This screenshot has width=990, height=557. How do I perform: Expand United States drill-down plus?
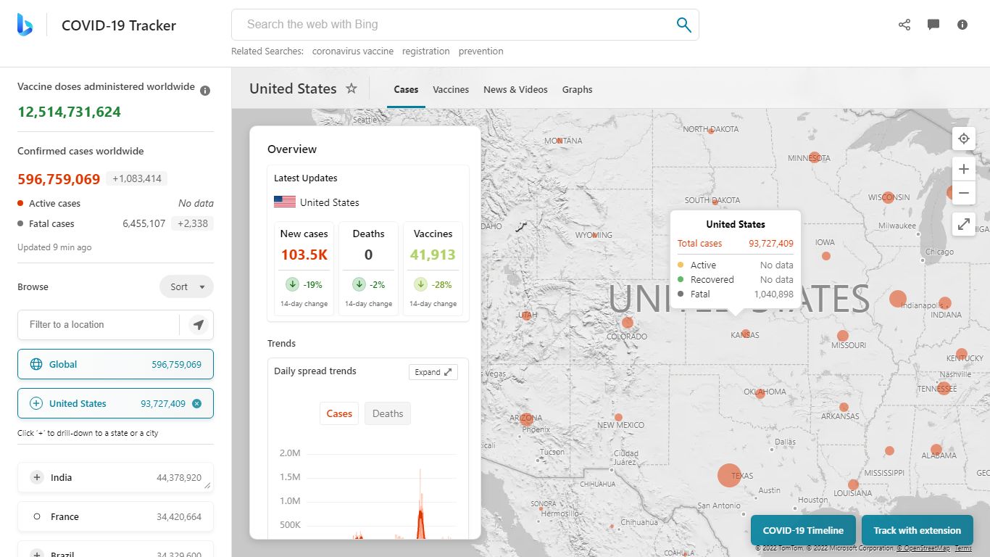(36, 403)
